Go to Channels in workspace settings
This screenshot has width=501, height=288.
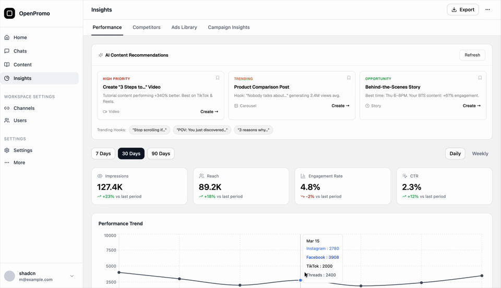coord(24,108)
